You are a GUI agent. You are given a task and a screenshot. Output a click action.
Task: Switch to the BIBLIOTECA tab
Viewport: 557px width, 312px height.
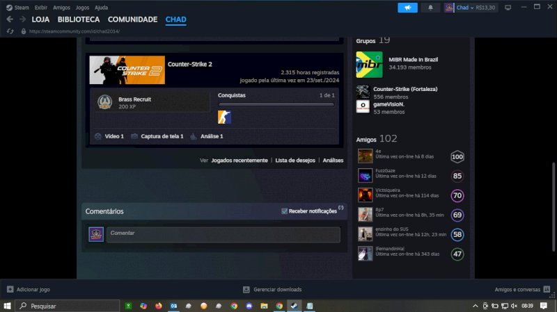tap(79, 19)
